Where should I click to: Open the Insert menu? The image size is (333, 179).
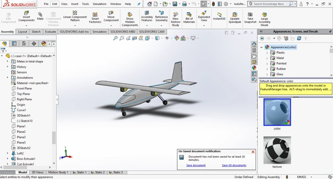[75, 4]
